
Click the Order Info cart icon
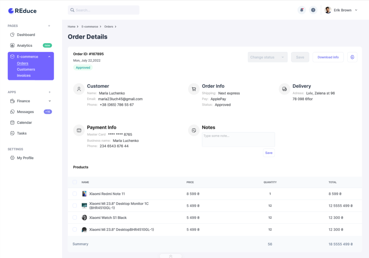pos(194,89)
